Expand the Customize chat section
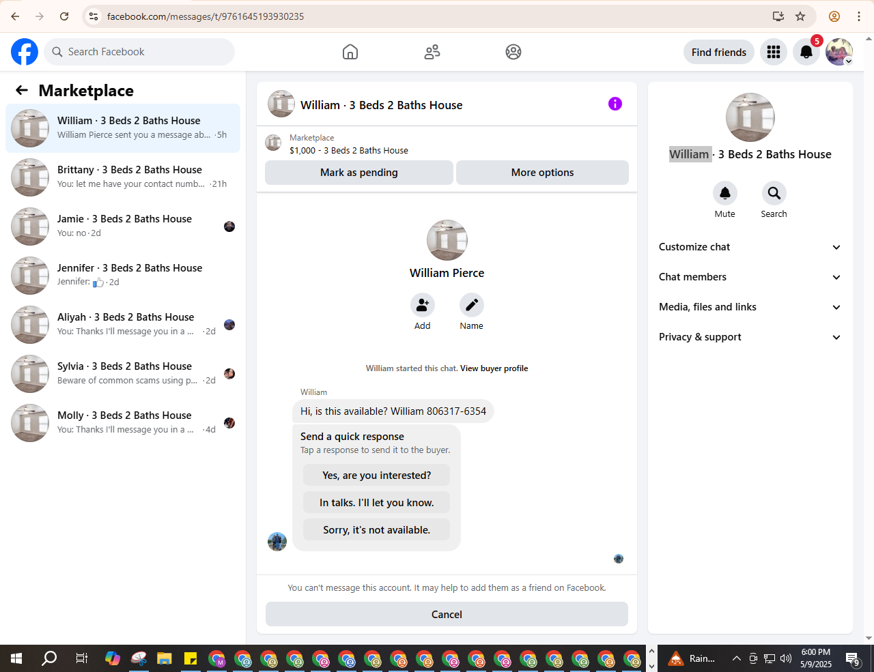874x672 pixels. click(750, 247)
